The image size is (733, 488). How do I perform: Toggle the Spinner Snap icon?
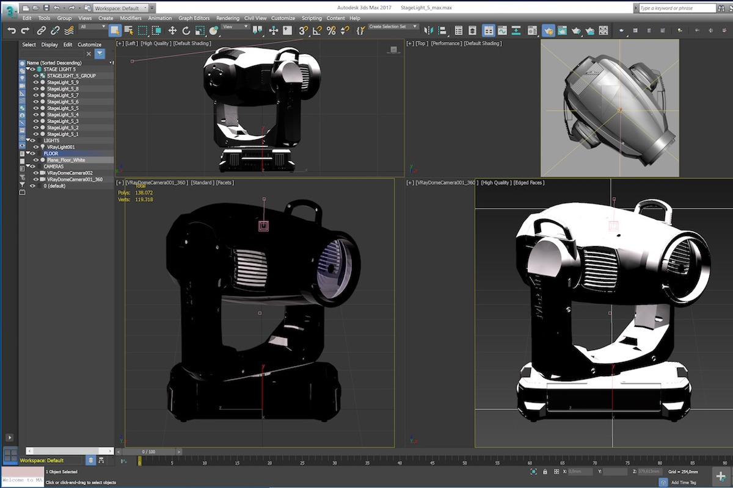(x=345, y=30)
